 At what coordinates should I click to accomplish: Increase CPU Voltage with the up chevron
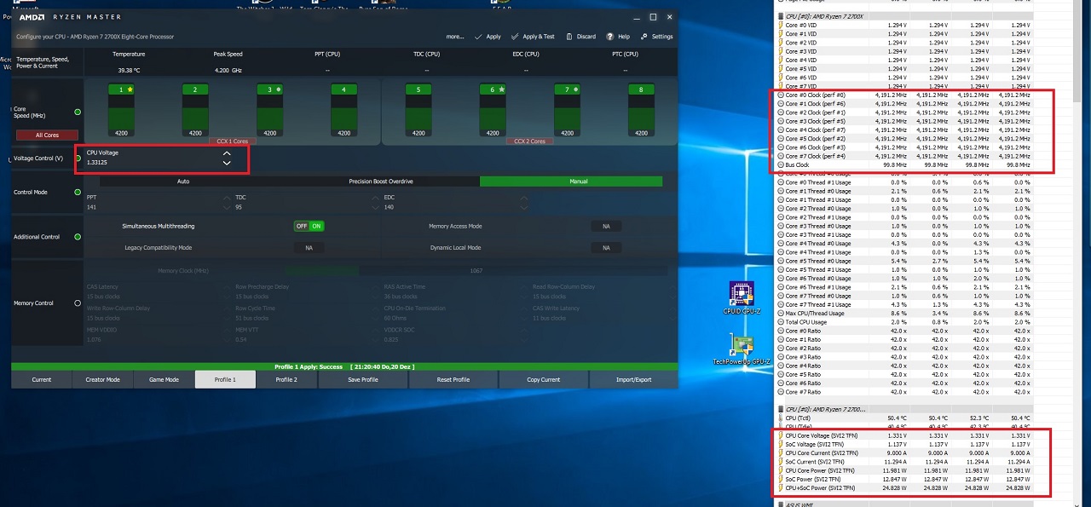coord(227,153)
